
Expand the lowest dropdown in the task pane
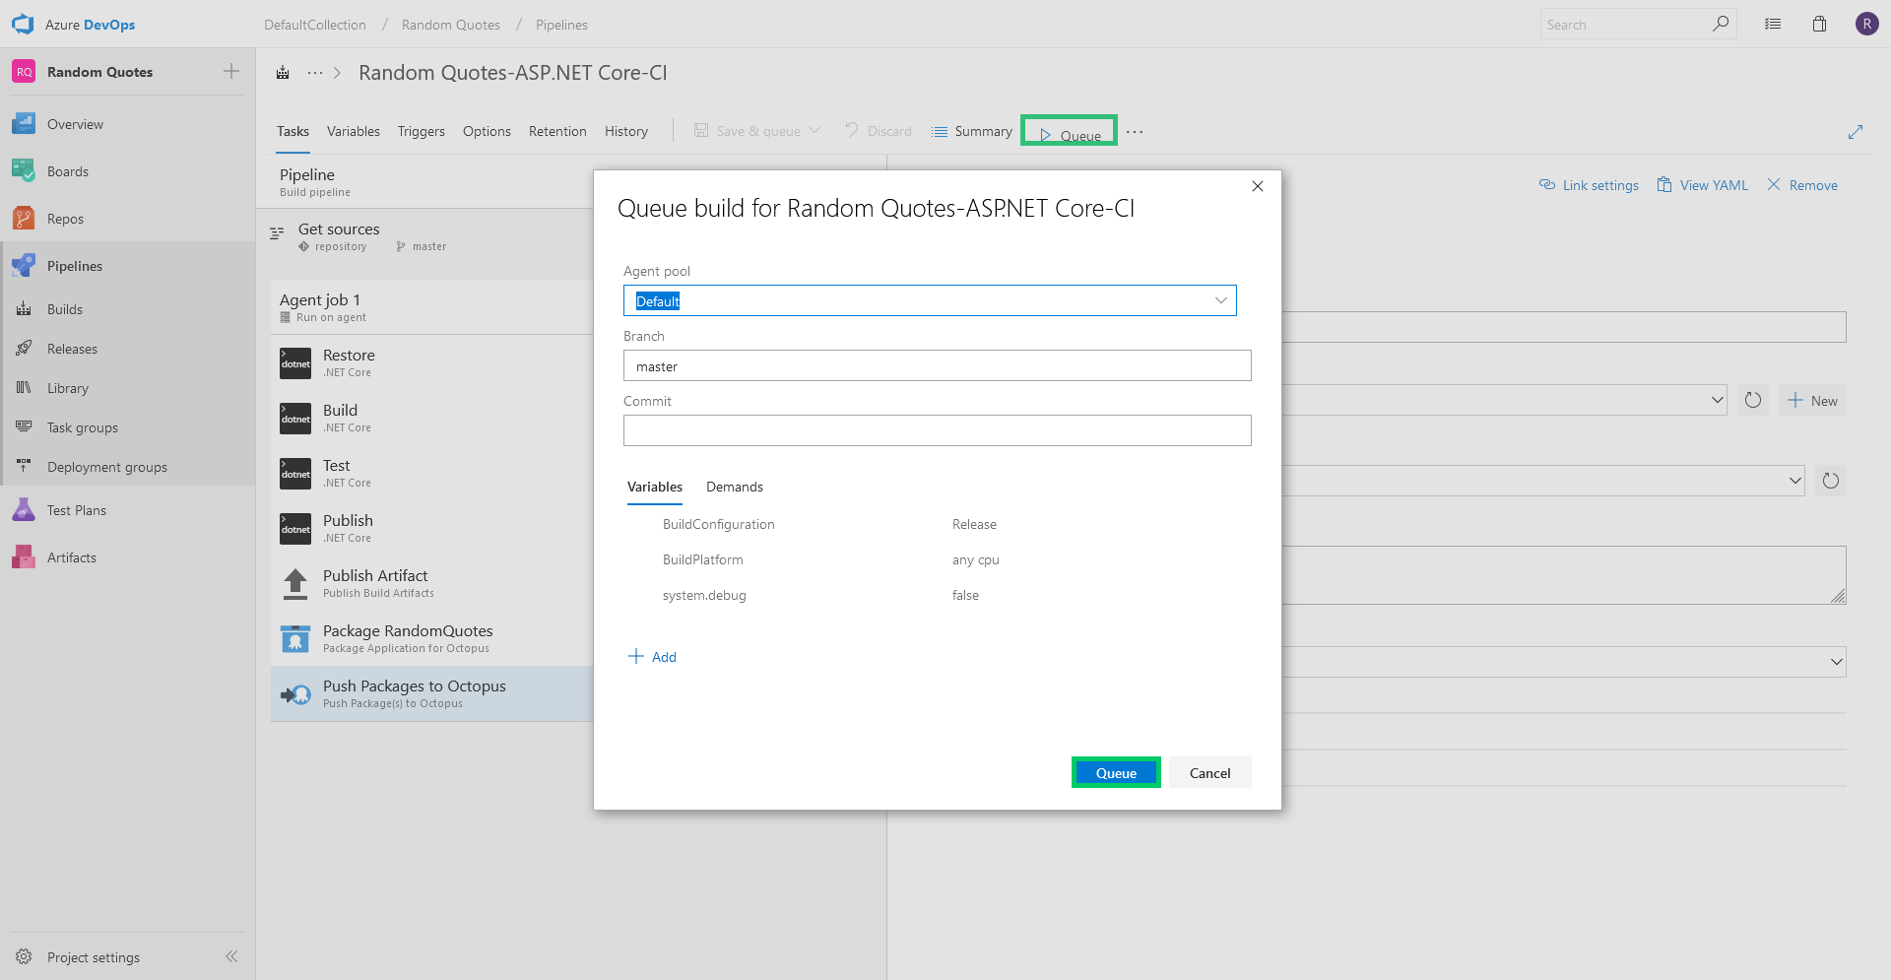click(x=1836, y=662)
